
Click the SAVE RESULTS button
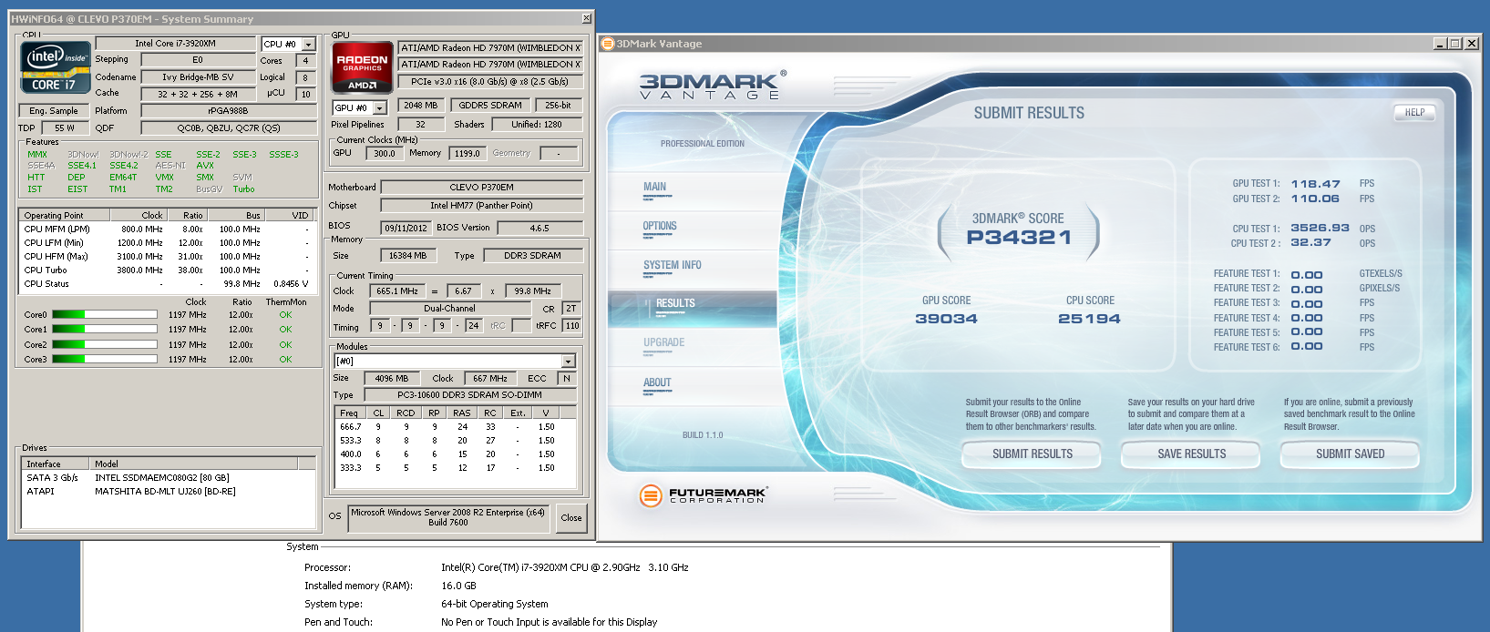click(x=1191, y=454)
